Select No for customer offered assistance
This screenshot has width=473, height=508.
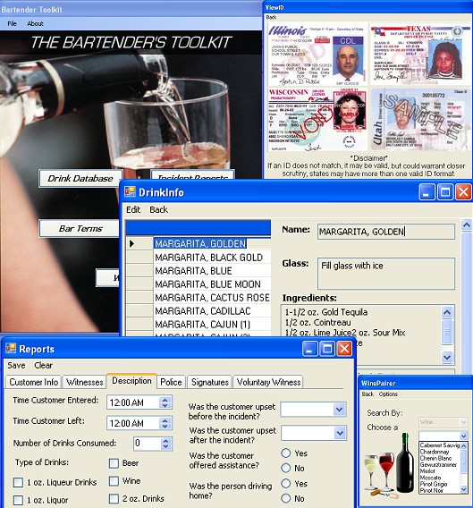[x=286, y=468]
